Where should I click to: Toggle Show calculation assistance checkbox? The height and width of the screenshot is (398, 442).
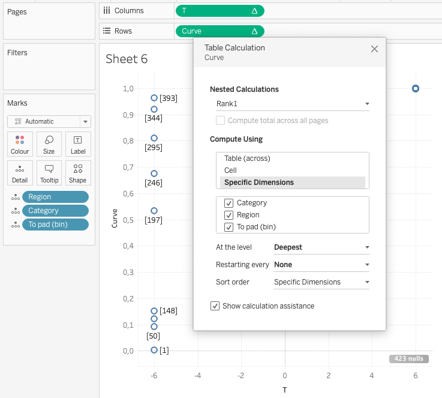tap(215, 306)
